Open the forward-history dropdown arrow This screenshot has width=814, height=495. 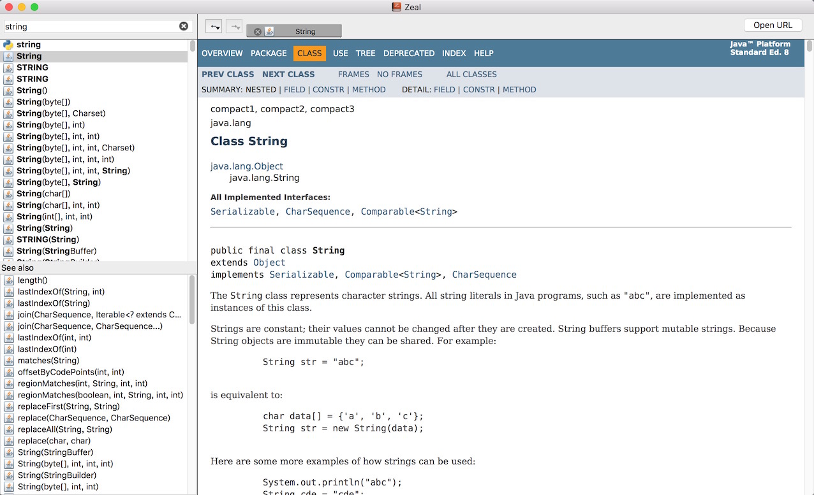pyautogui.click(x=233, y=26)
